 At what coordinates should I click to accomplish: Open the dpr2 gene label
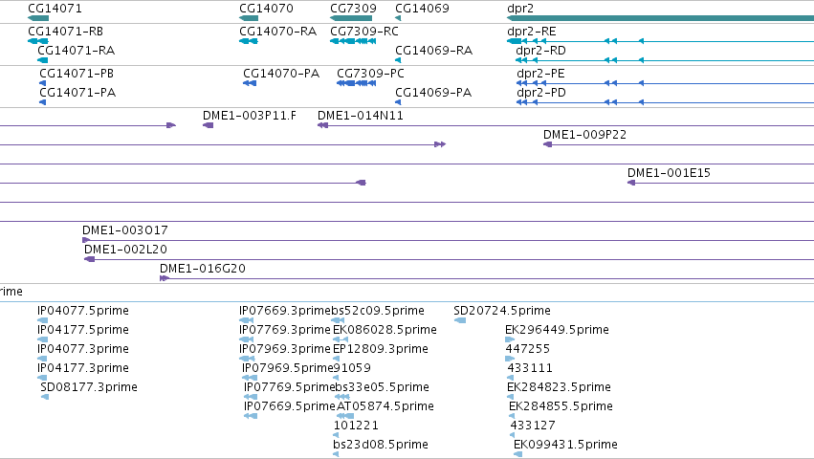pos(520,9)
